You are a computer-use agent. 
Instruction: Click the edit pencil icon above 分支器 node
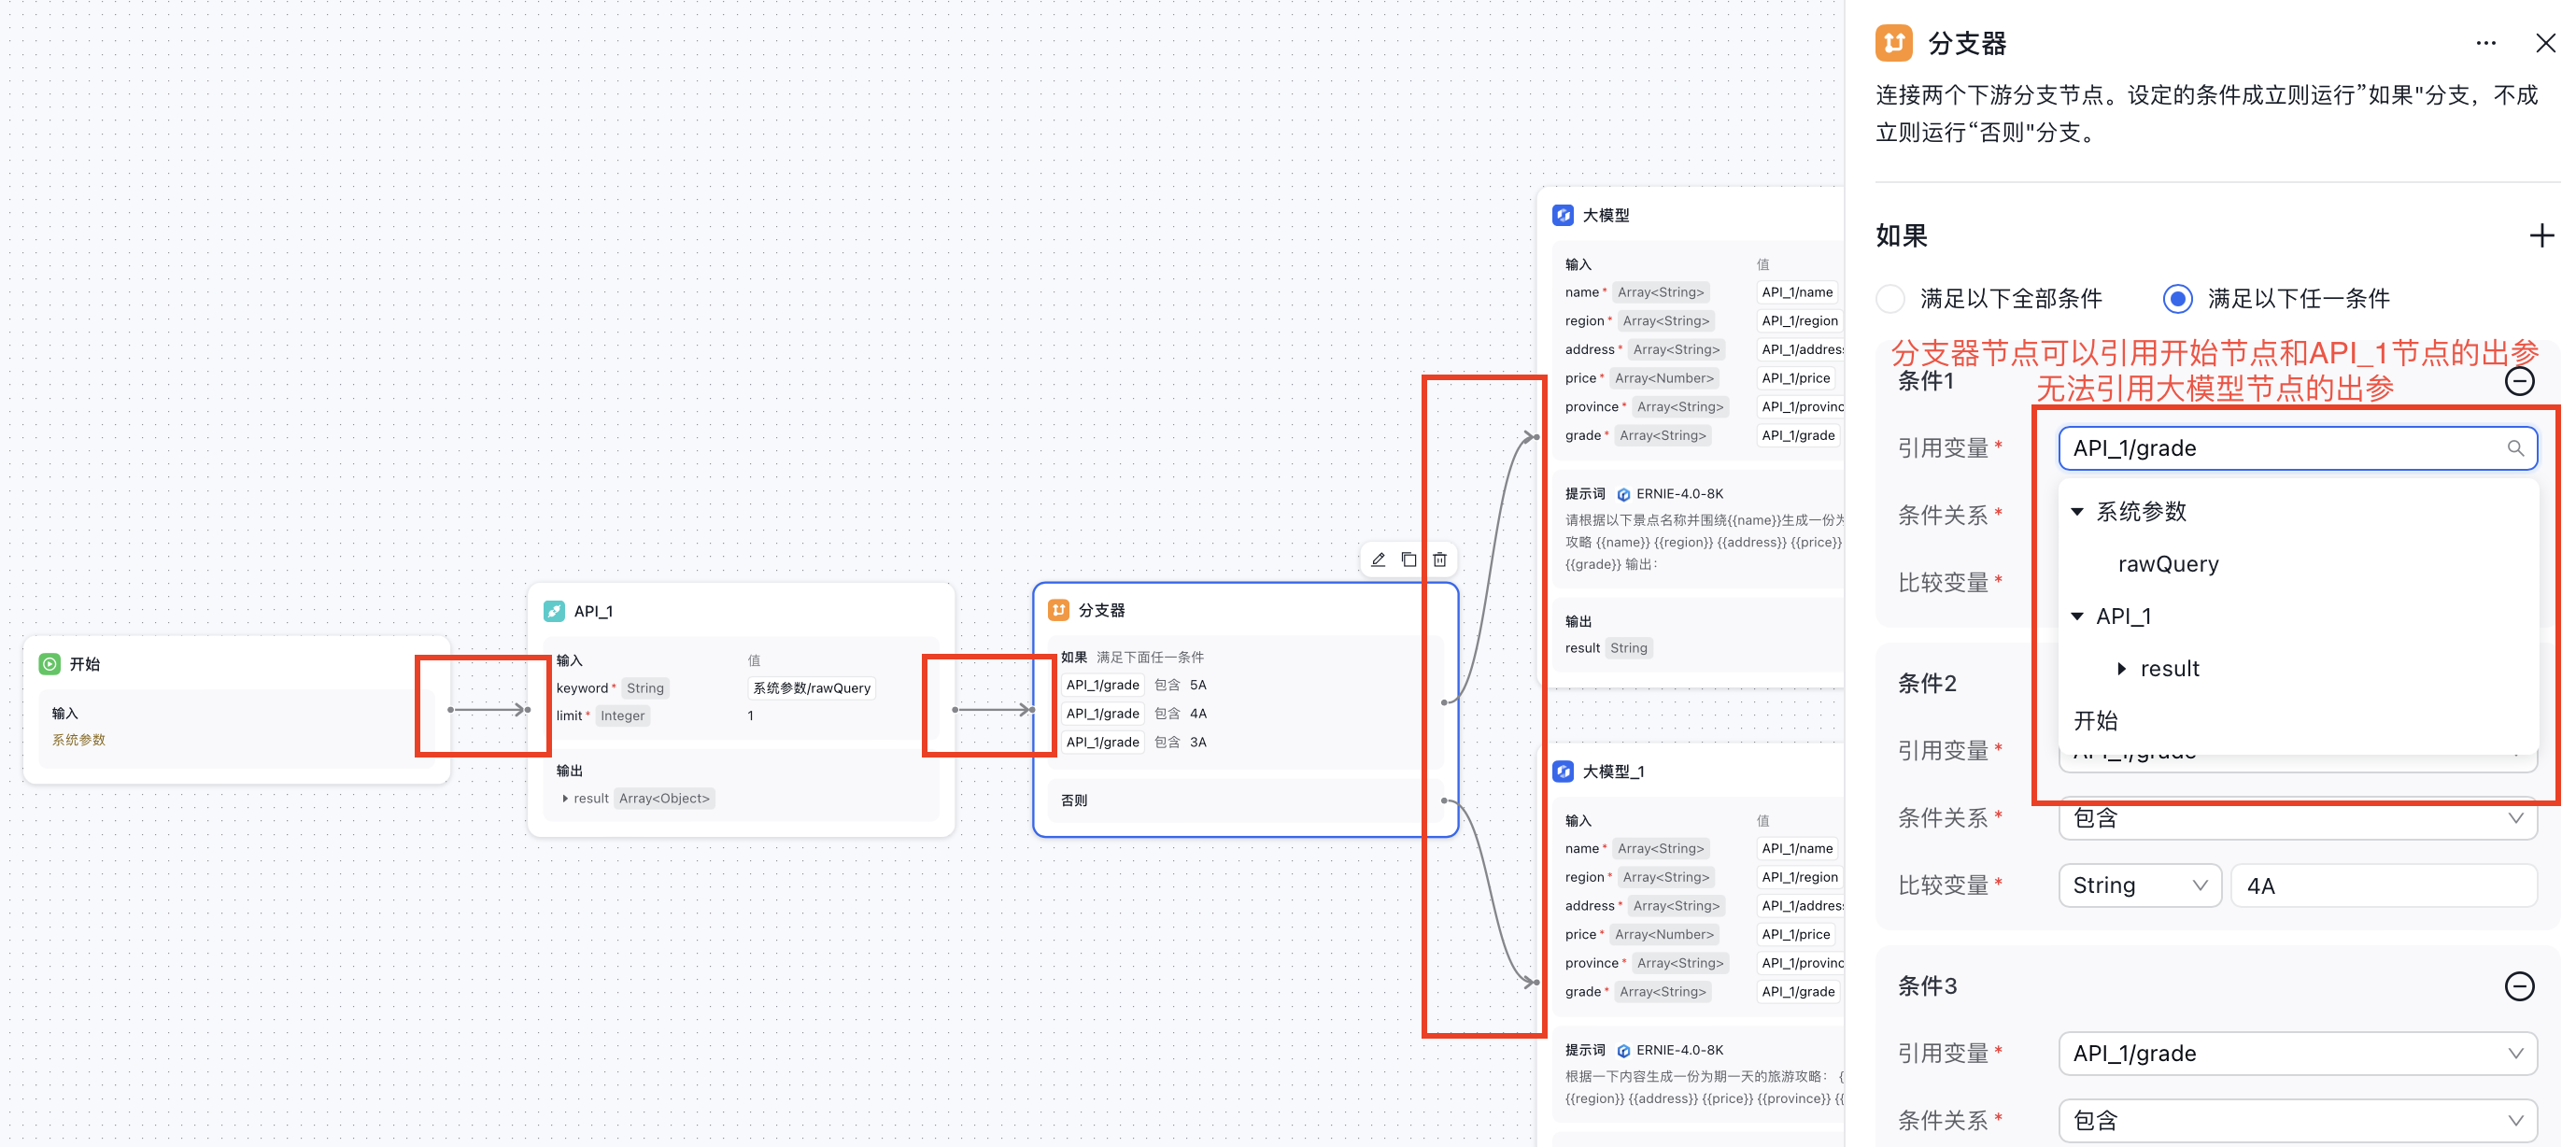1378,559
